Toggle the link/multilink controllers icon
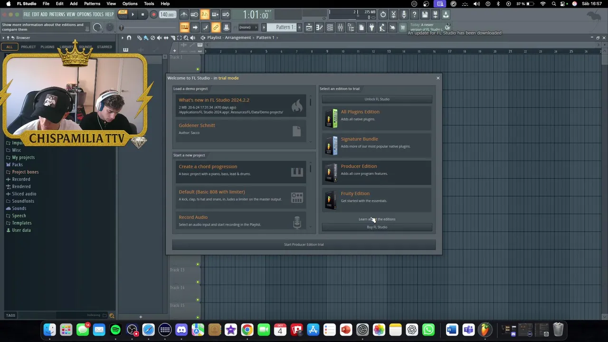This screenshot has height=342, width=608. pos(216,28)
